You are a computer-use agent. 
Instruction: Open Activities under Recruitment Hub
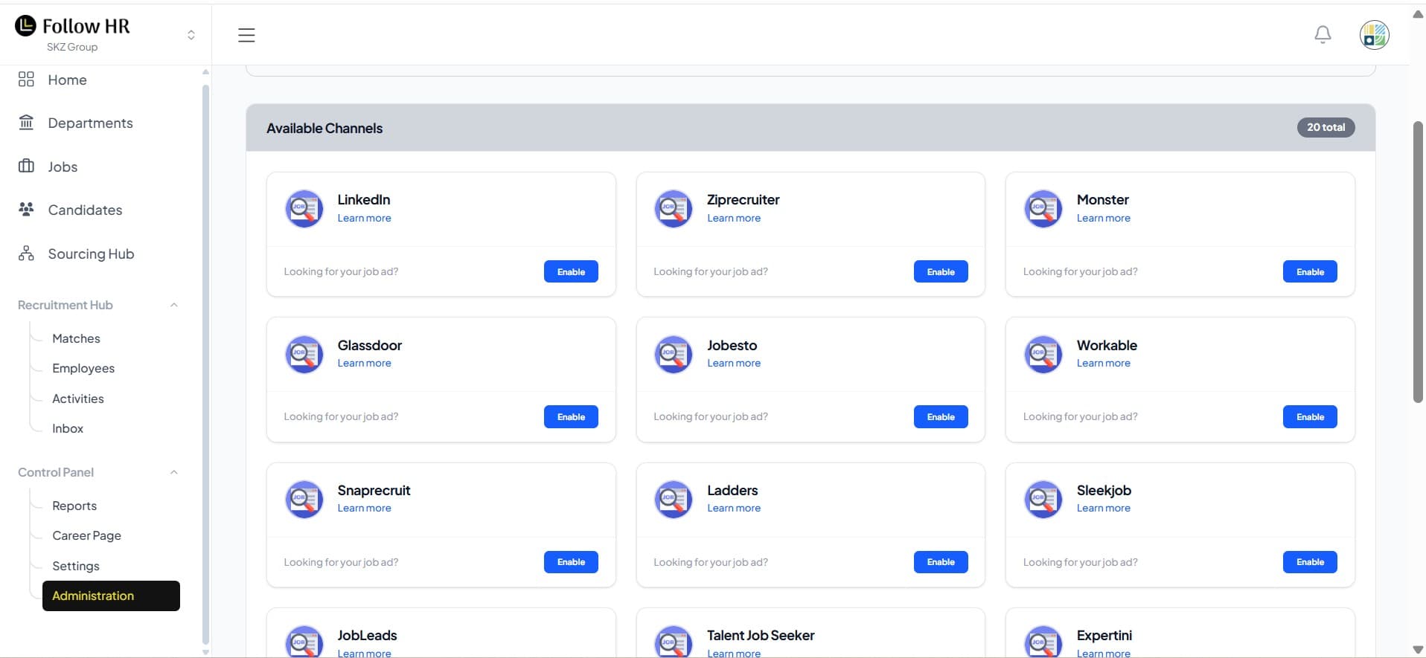pyautogui.click(x=78, y=399)
